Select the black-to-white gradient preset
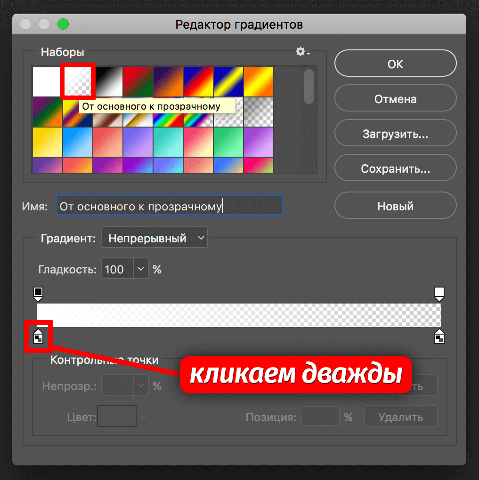The height and width of the screenshot is (480, 479). (108, 81)
